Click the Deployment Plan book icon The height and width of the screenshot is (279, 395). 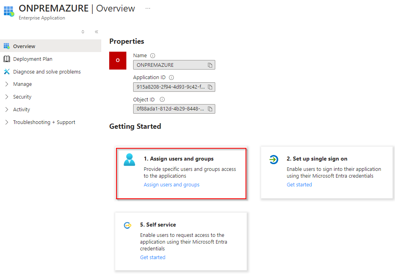(7, 59)
